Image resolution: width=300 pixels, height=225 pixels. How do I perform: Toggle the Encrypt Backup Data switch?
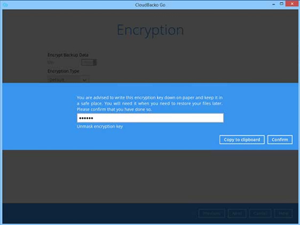pos(89,62)
